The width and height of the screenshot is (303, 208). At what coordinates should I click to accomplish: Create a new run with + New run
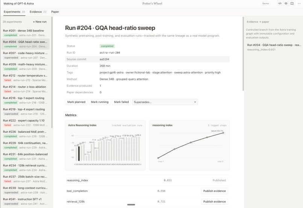(39, 22)
